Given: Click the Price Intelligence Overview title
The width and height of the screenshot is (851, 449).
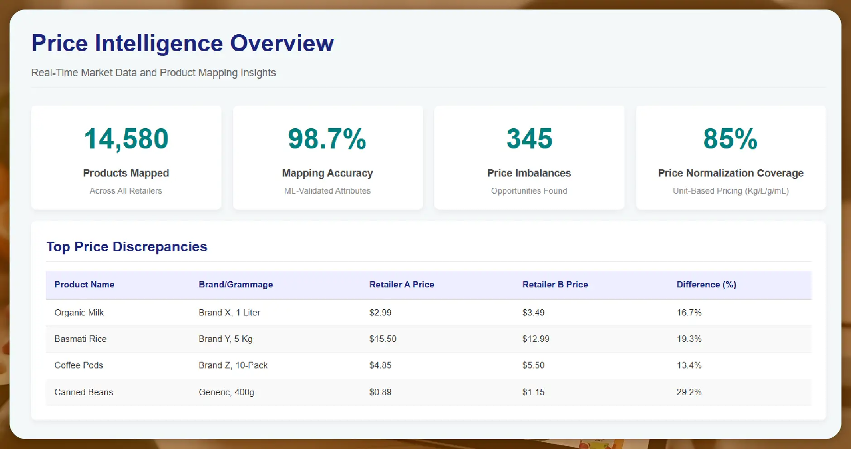Looking at the screenshot, I should pos(182,43).
